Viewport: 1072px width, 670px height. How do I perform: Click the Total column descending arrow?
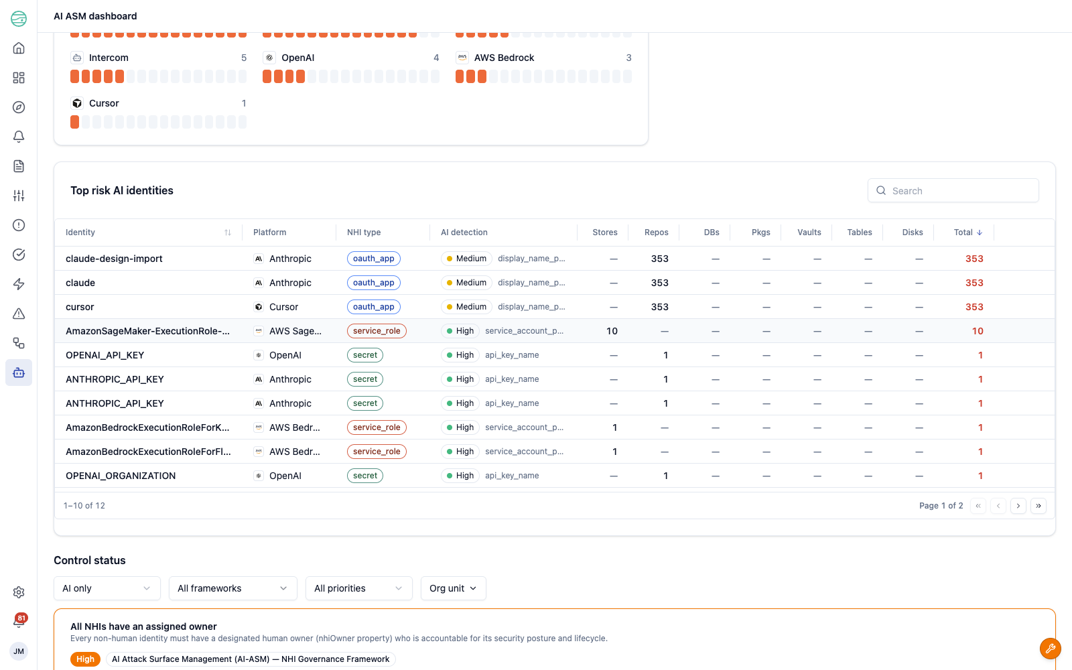(980, 232)
